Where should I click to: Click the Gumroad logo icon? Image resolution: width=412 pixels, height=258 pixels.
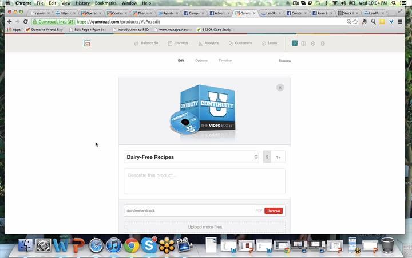(87, 44)
